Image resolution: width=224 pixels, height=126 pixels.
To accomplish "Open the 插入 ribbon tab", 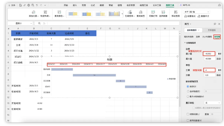I will [x=75, y=5].
